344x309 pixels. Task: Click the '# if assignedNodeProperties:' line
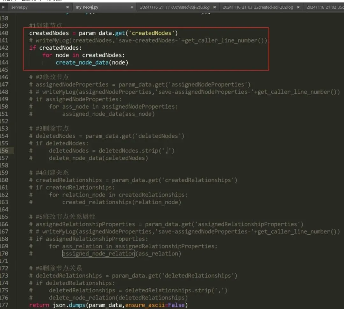75,99
